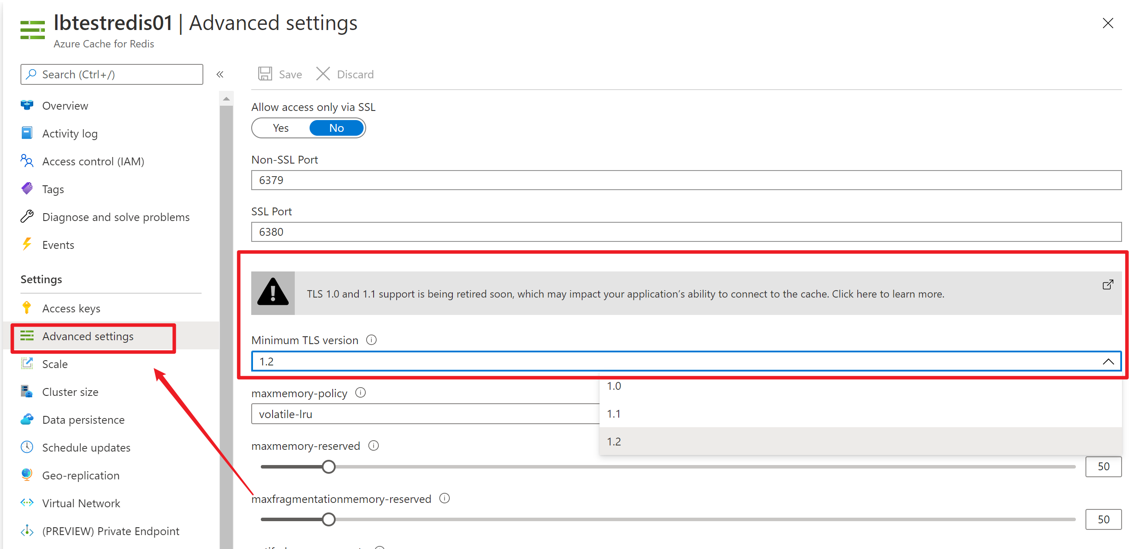Viewport: 1129px width, 549px height.
Task: Collapse the Minimum TLS version dropdown
Action: (1109, 362)
